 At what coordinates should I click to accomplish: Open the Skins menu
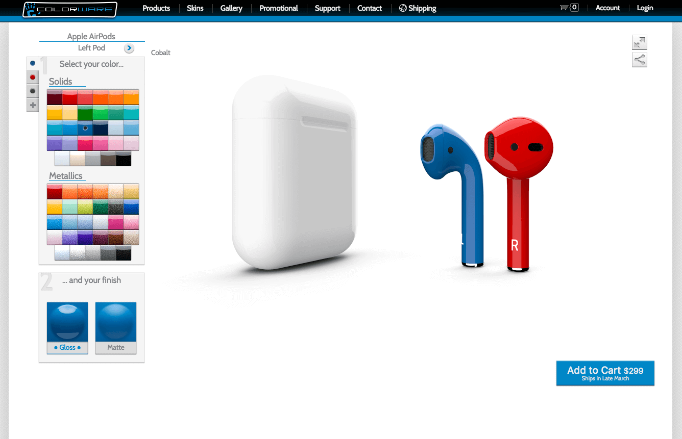pyautogui.click(x=195, y=8)
